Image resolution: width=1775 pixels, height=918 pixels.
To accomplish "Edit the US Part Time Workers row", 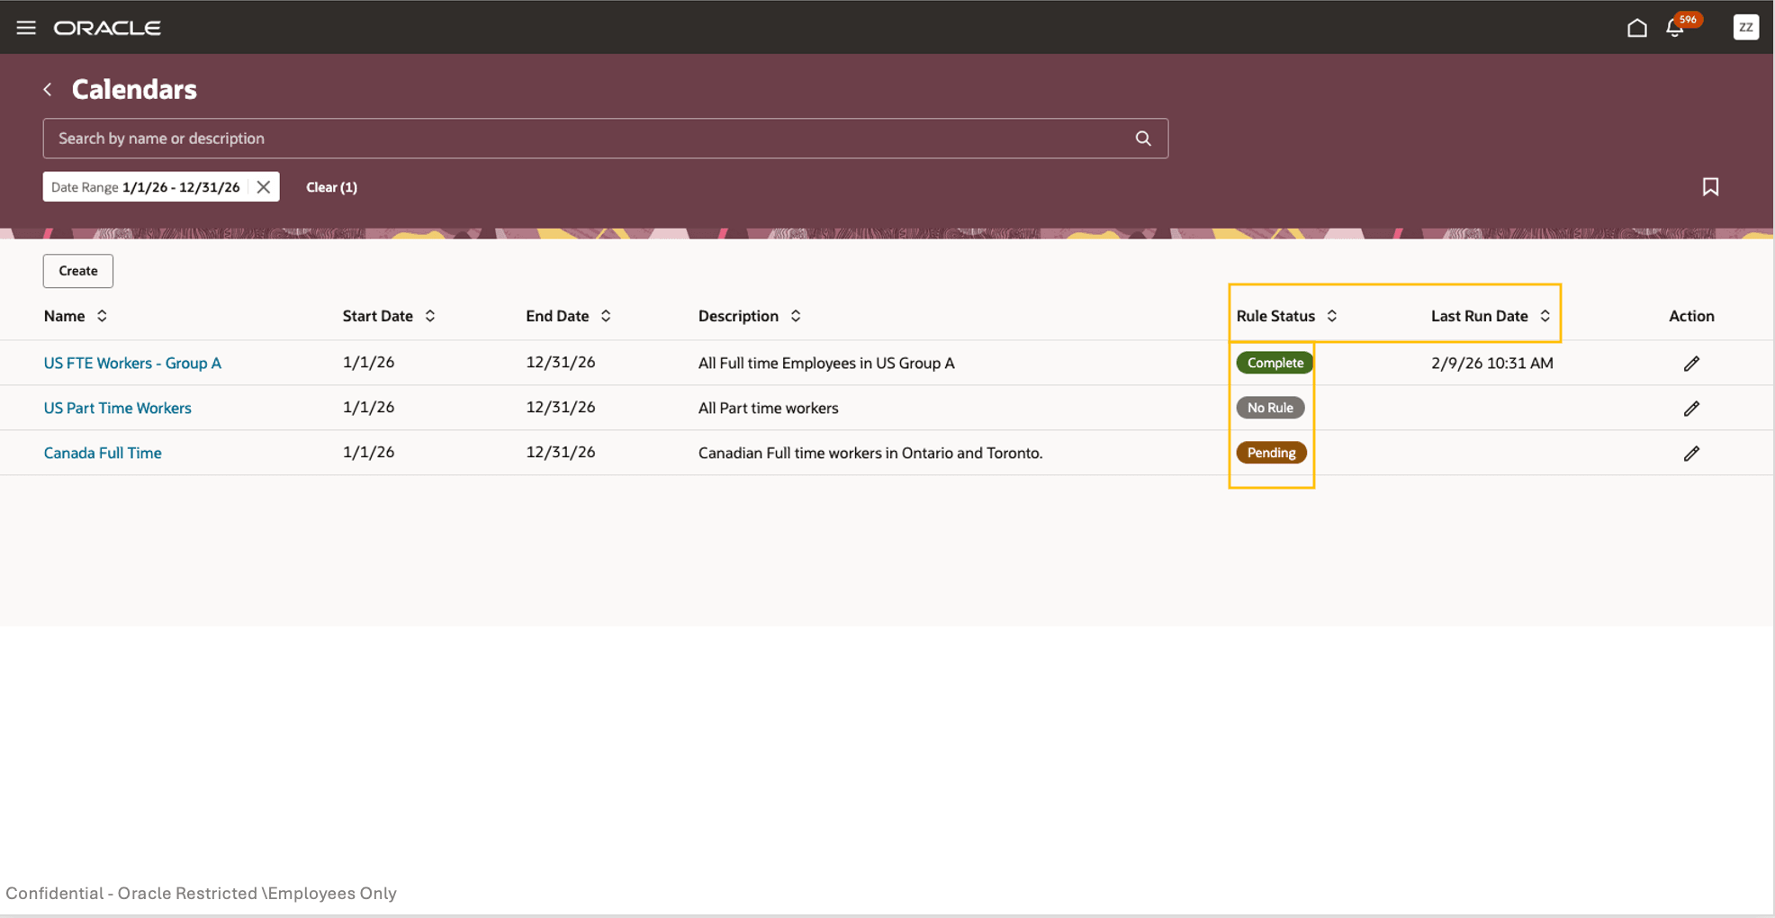I will pyautogui.click(x=1691, y=409).
